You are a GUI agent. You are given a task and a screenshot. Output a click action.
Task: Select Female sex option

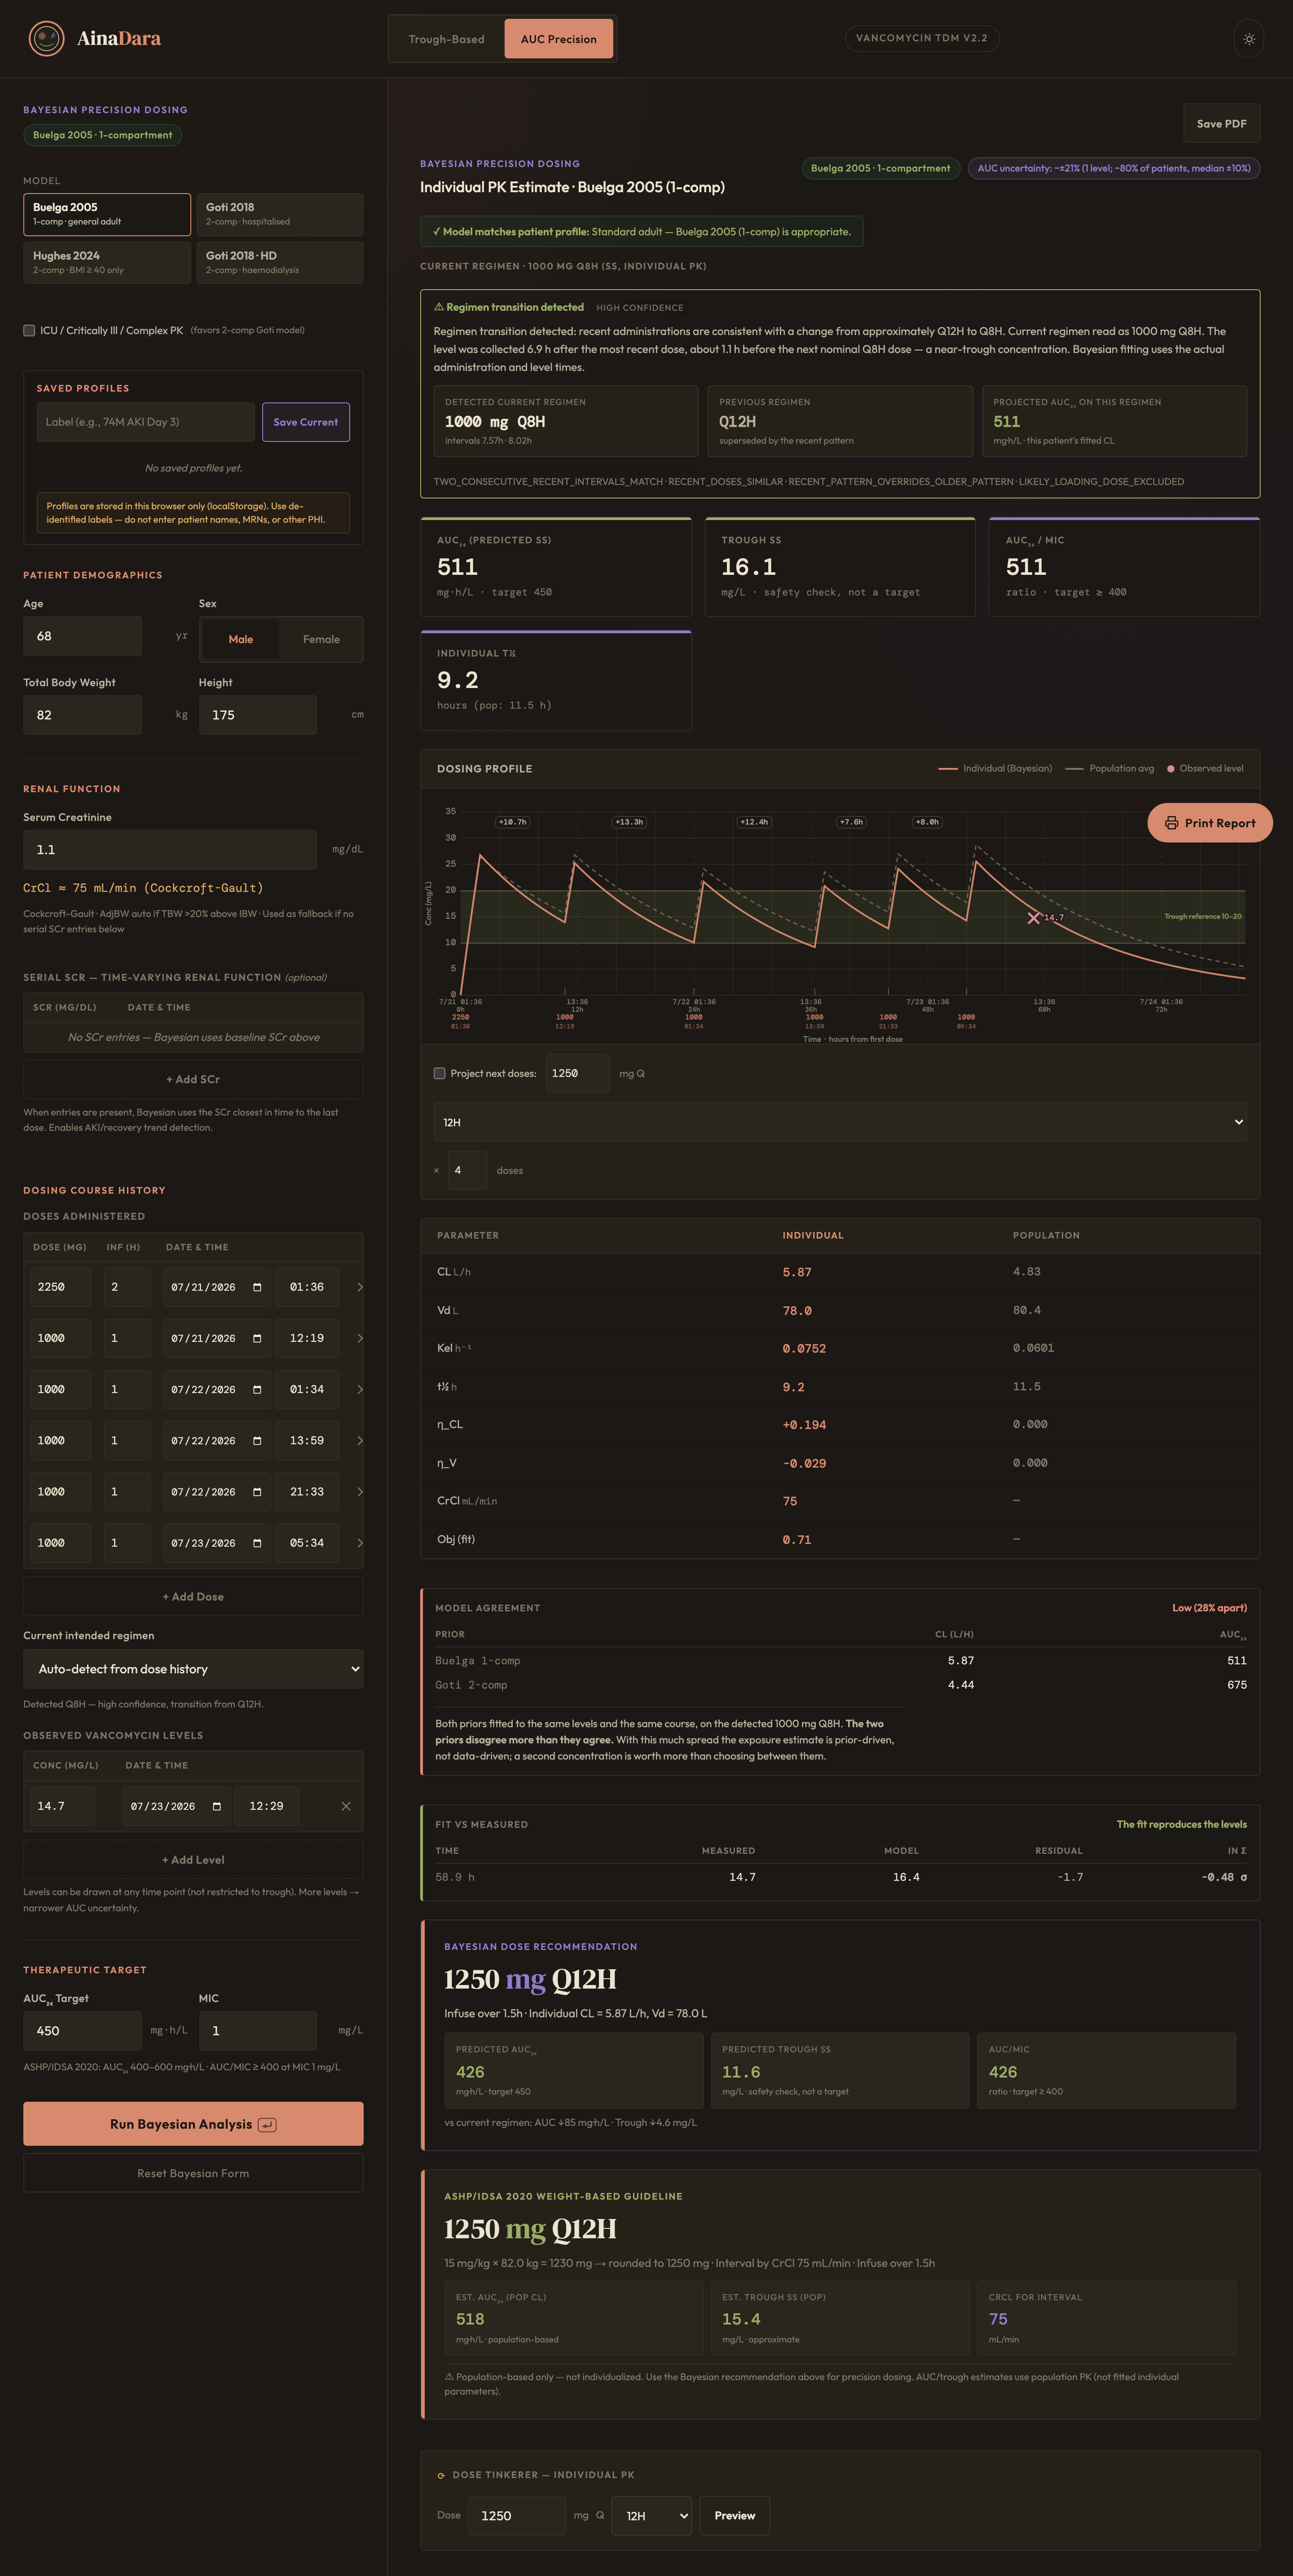[x=321, y=639]
